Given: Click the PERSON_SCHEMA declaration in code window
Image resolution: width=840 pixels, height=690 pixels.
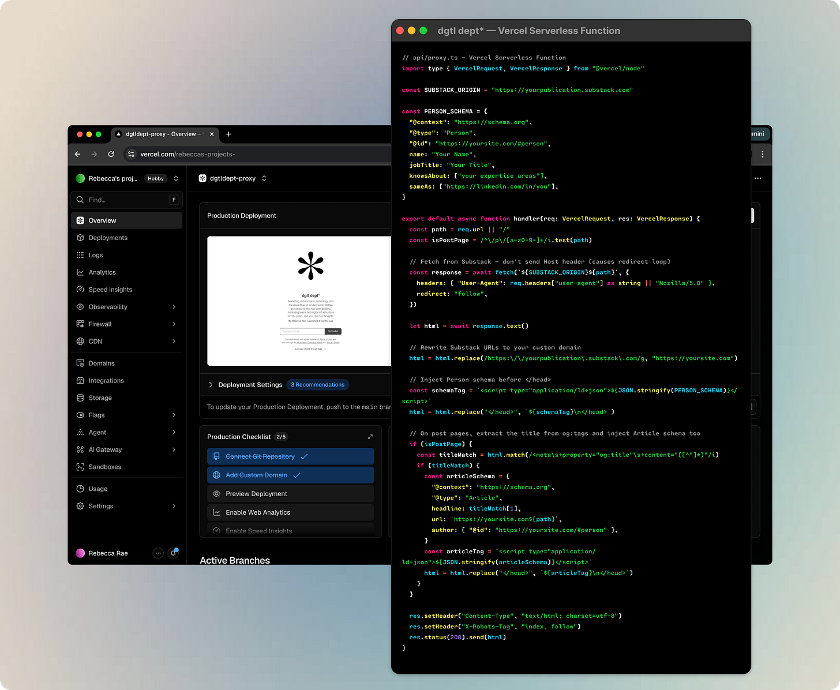Looking at the screenshot, I should (x=444, y=111).
